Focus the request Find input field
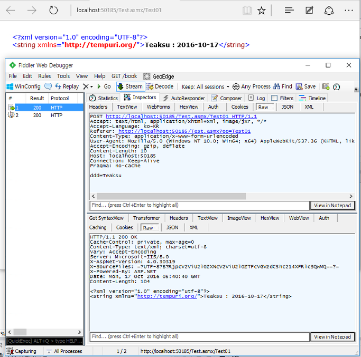The width and height of the screenshot is (361, 357). pyautogui.click(x=199, y=205)
